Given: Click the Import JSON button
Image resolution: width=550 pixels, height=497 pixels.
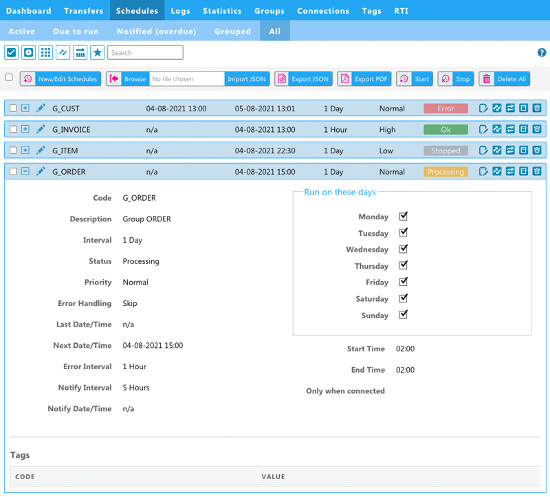Looking at the screenshot, I should click(247, 78).
